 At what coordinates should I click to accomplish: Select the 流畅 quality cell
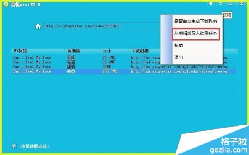pos(71,57)
